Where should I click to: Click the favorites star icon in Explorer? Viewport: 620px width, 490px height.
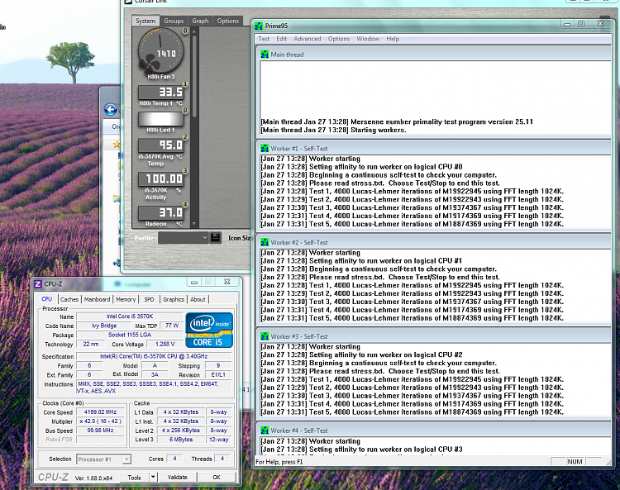[117, 145]
